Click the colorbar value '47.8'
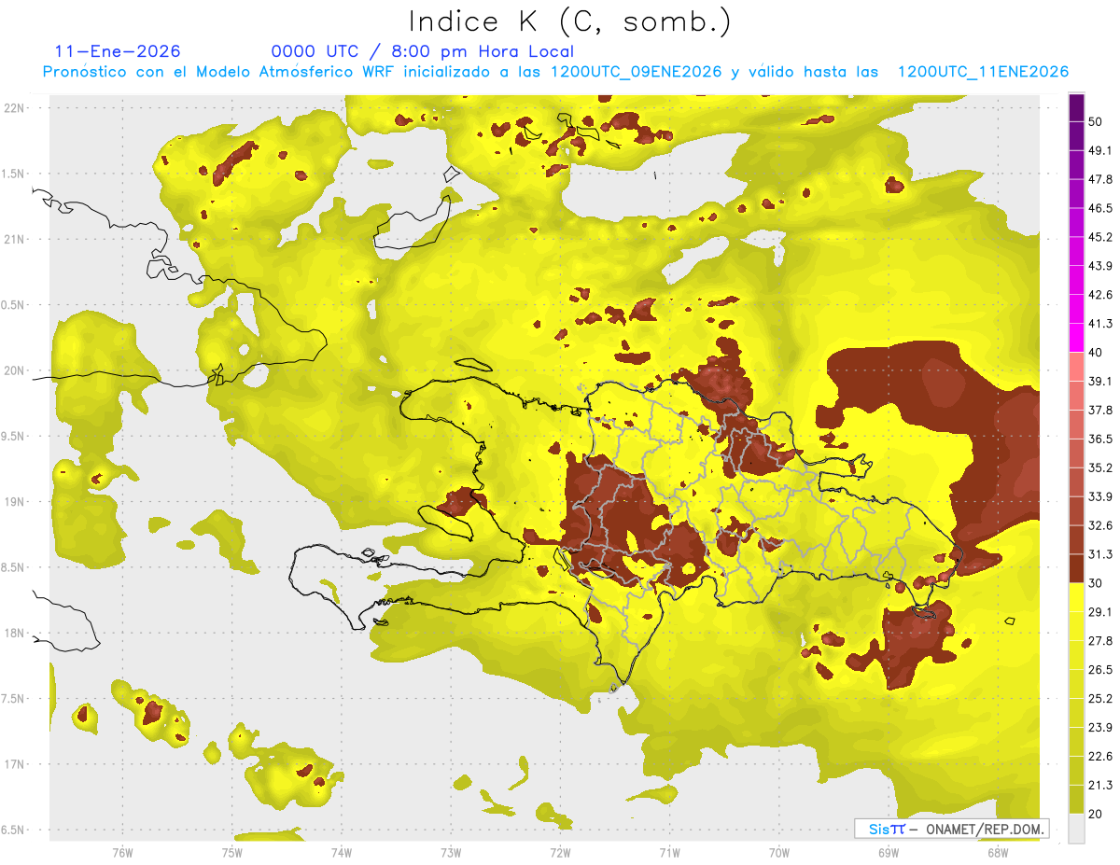 pos(1100,180)
